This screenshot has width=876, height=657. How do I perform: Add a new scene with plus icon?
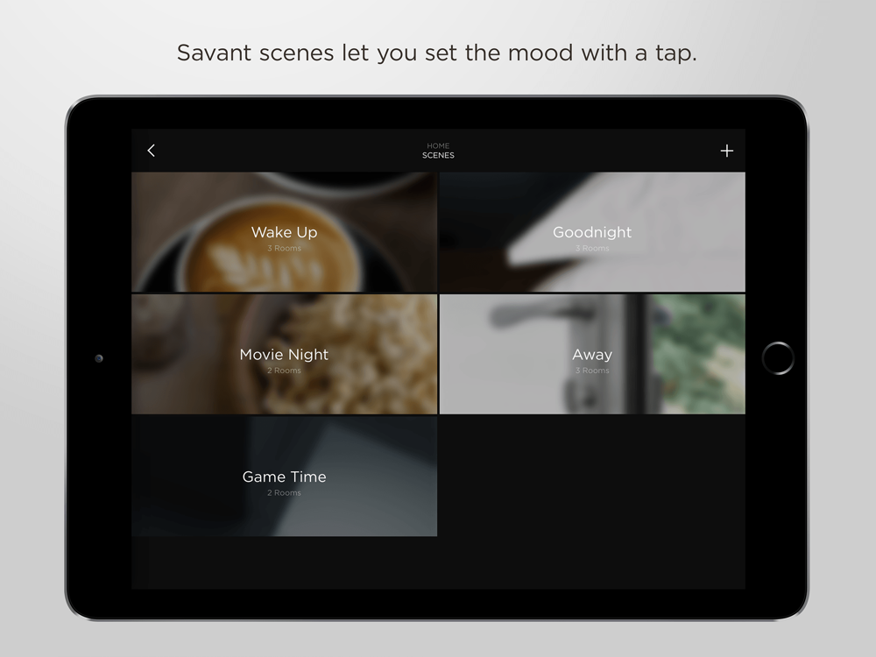pos(726,151)
